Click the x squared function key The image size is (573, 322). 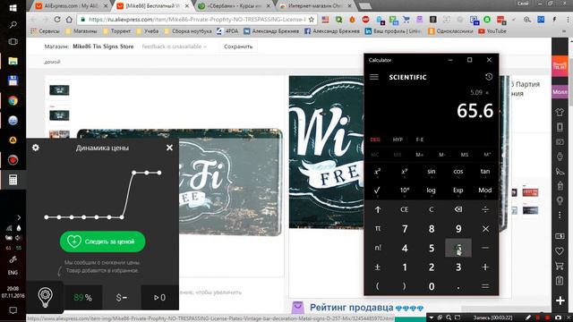click(378, 171)
